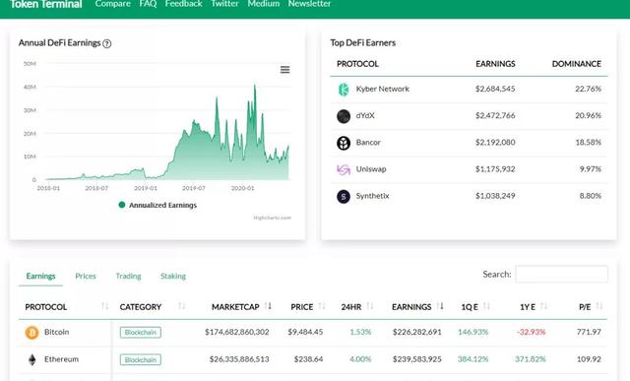Sort table by PRICE column arrows
This screenshot has width=630, height=381.
[322, 306]
